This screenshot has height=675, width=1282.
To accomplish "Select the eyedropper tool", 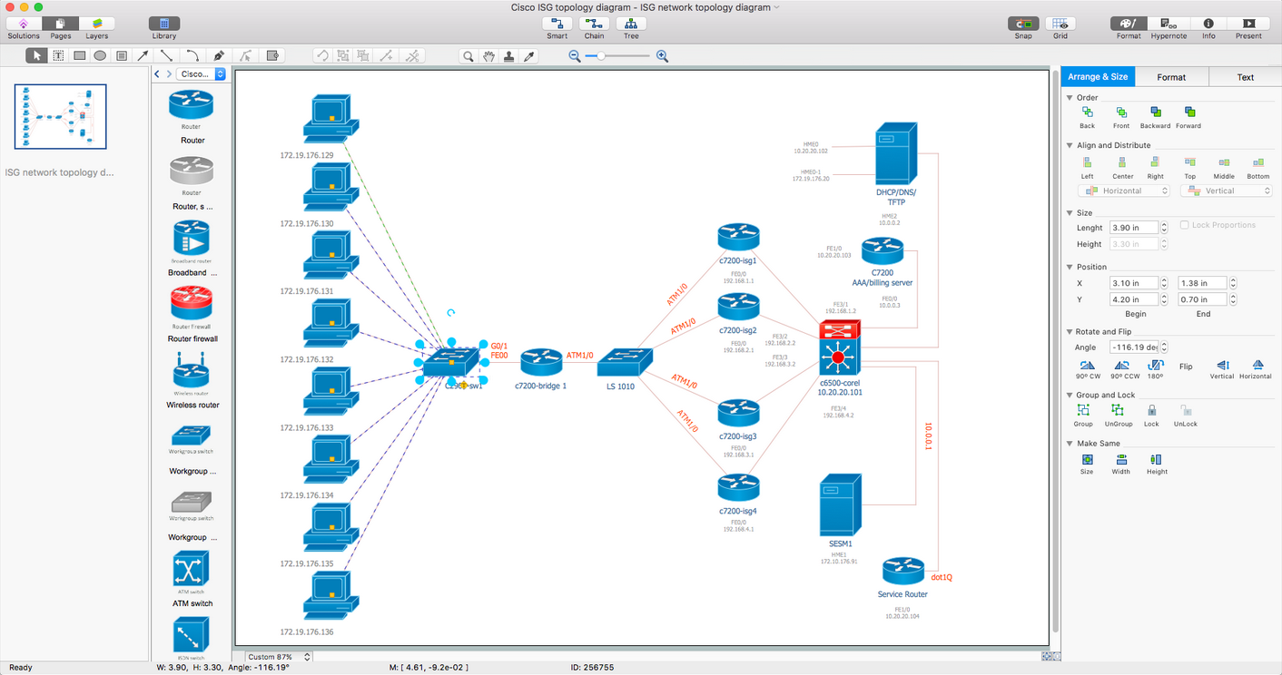I will point(530,56).
